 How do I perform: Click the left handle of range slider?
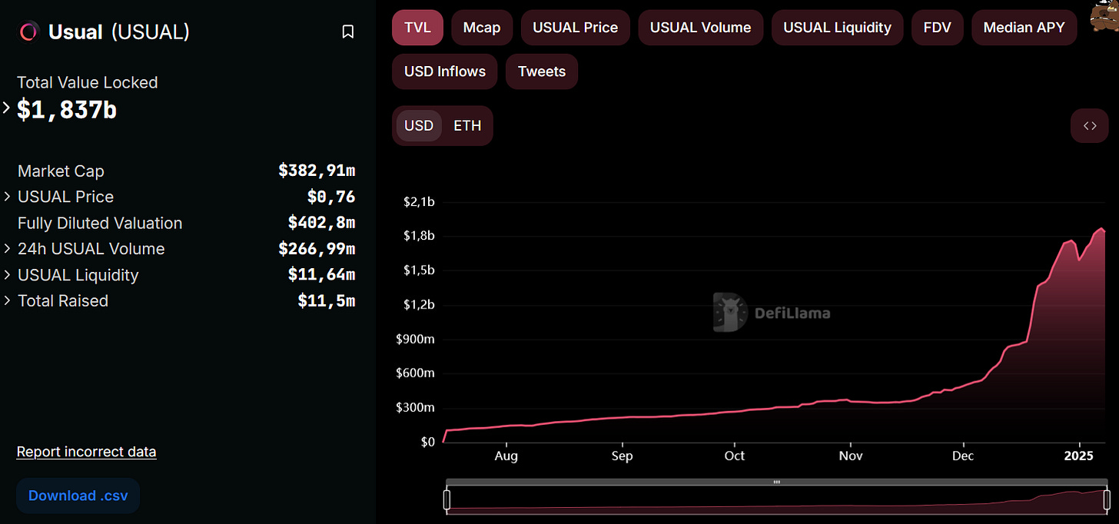pos(447,499)
